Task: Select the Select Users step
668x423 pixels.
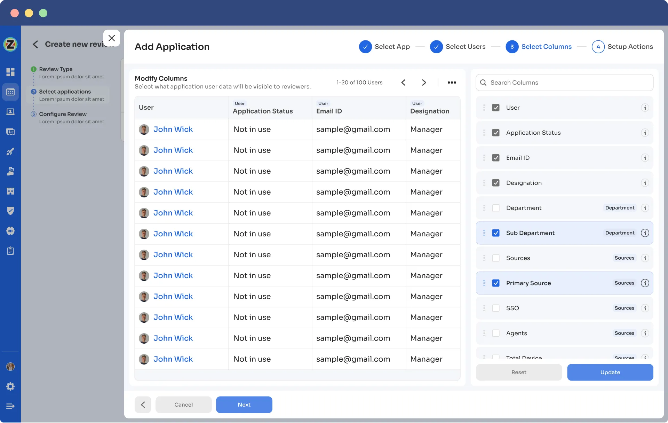Action: tap(458, 47)
